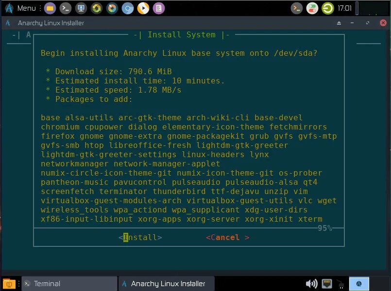This screenshot has height=291, width=391.
Task: Click the power plug tray icon
Action: click(x=340, y=284)
